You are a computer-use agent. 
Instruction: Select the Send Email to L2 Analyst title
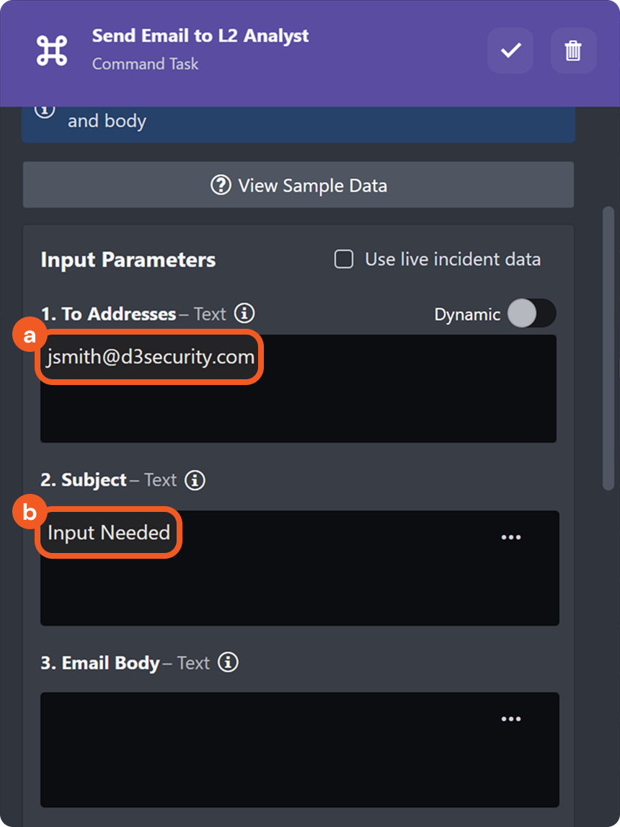click(200, 35)
